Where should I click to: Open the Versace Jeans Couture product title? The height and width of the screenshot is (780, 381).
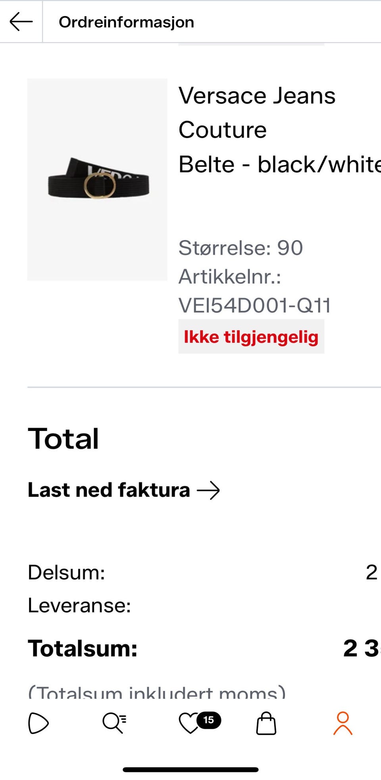(257, 113)
